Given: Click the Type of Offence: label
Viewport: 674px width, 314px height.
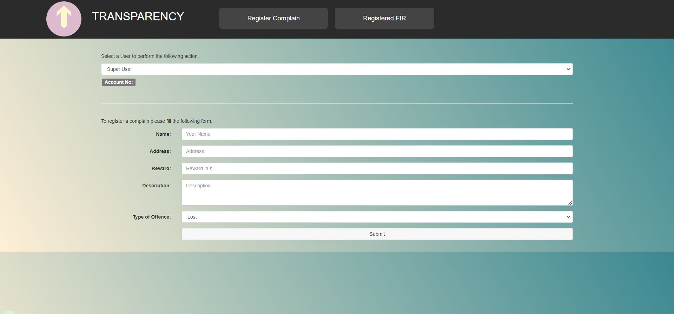Looking at the screenshot, I should pos(152,217).
